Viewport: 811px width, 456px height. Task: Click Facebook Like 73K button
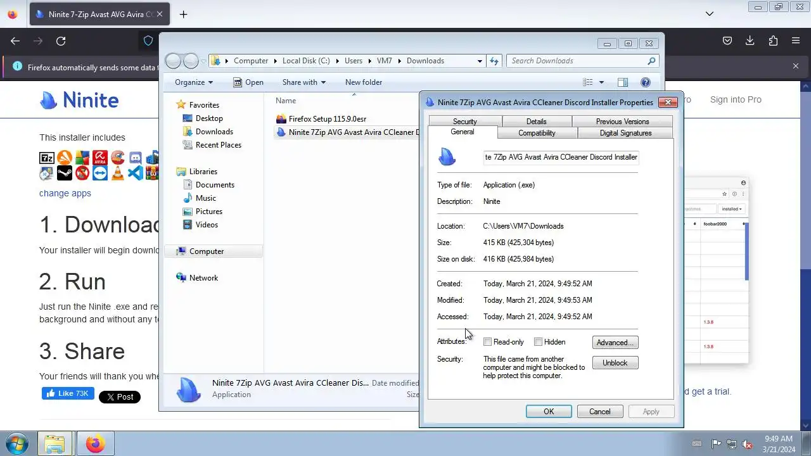click(68, 393)
